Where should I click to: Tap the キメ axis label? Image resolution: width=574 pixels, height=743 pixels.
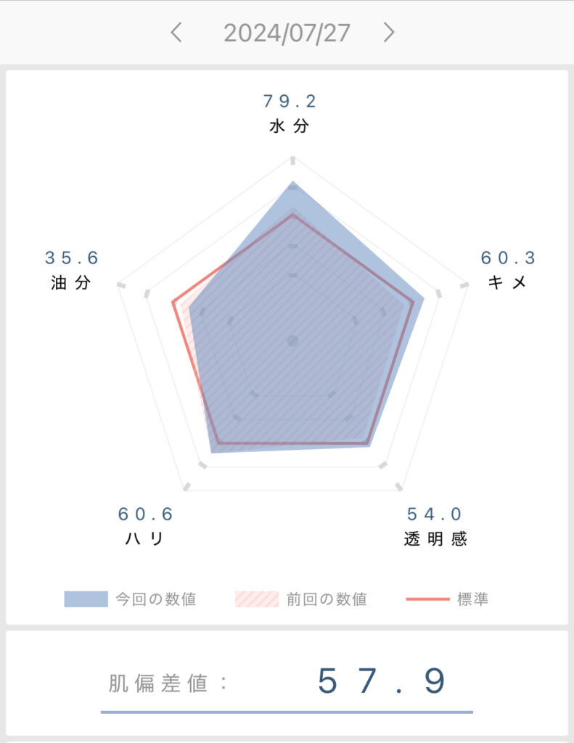point(507,282)
